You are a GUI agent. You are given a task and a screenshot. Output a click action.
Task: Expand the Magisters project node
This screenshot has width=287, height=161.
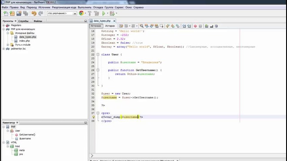coord(4,25)
